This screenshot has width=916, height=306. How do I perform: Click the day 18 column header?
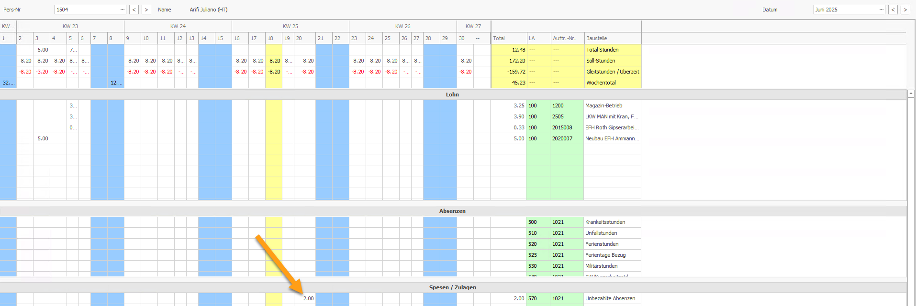[x=271, y=38]
